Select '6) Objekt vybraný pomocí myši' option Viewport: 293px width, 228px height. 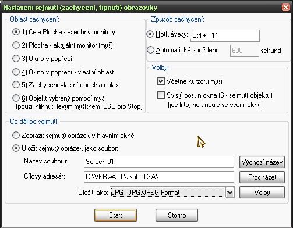point(16,98)
